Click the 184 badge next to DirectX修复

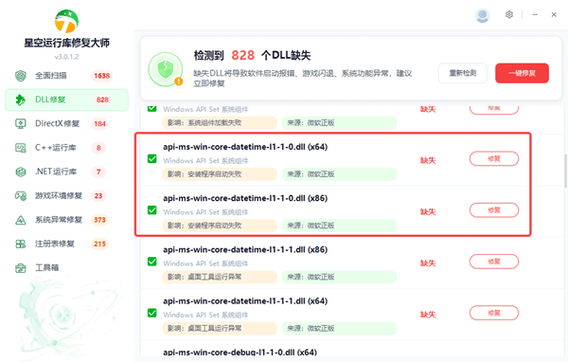(x=100, y=124)
